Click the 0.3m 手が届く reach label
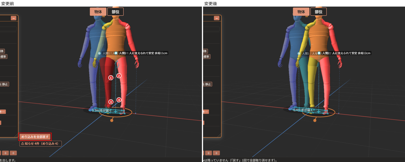 (x=102, y=110)
